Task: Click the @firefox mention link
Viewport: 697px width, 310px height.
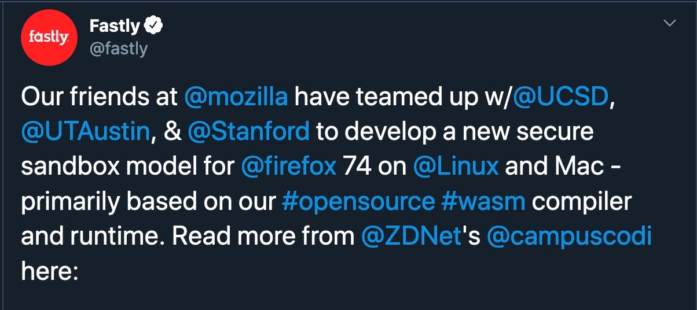Action: pyautogui.click(x=288, y=167)
